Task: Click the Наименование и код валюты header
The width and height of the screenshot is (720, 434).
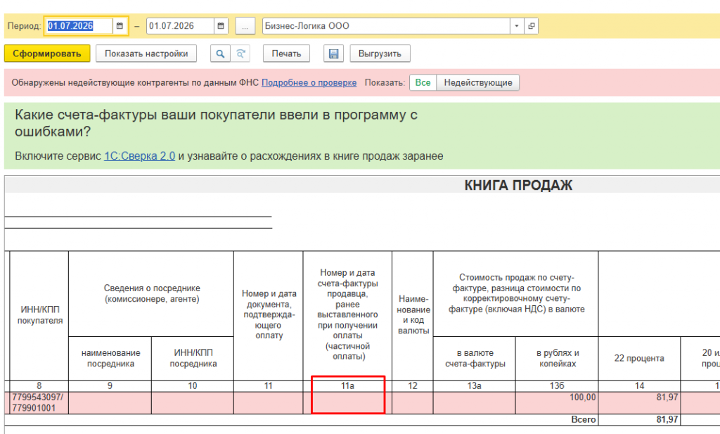Action: click(413, 315)
